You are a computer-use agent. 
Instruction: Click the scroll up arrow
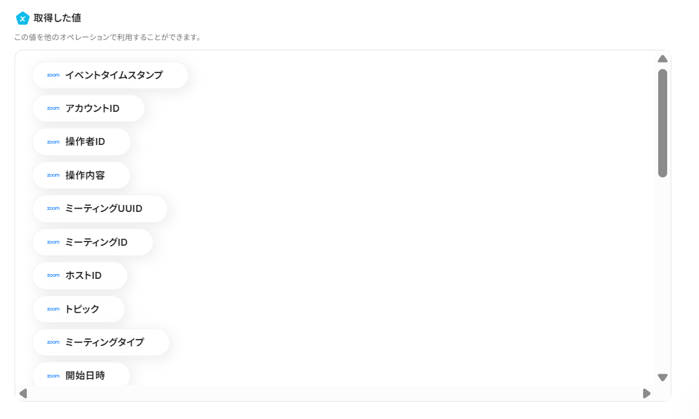[x=662, y=59]
